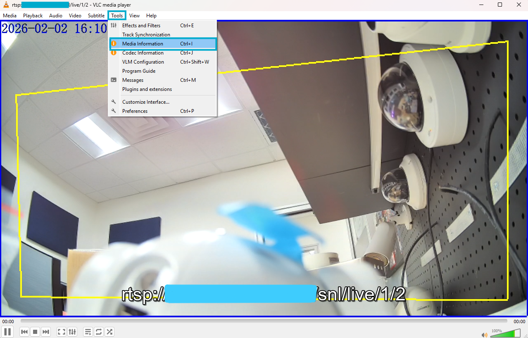Click the playback seek bar

[x=264, y=321]
